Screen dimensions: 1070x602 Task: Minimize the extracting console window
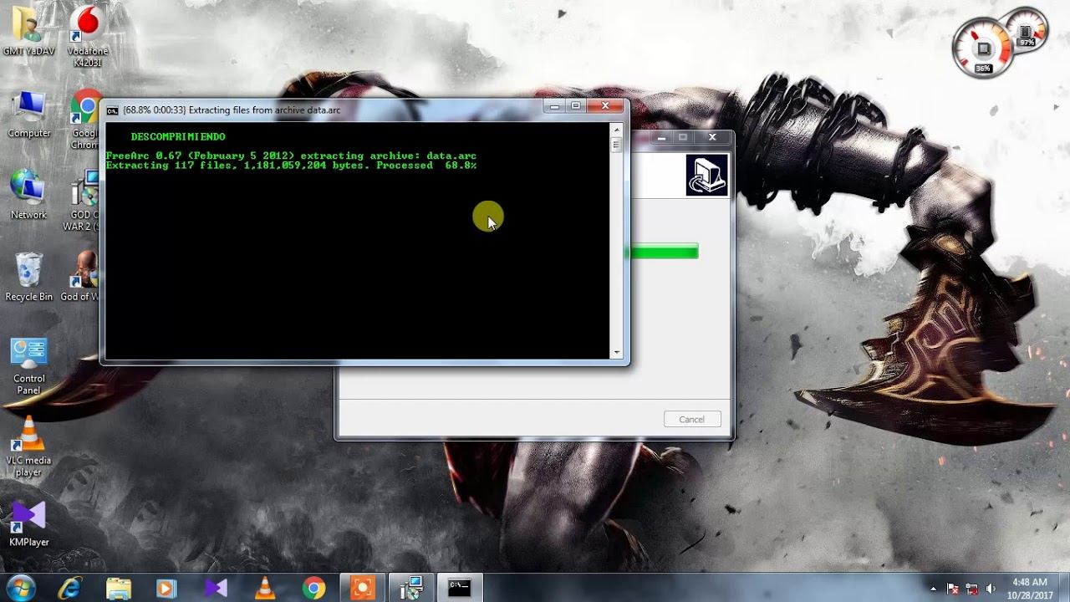coord(554,106)
